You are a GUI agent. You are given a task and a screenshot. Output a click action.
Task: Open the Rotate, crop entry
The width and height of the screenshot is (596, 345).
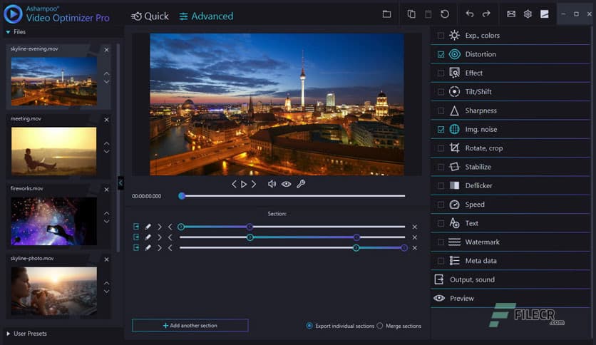[x=510, y=148]
